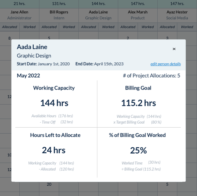Click Ayaz Hester's Worked column label
This screenshot has height=196, width=197.
[x=187, y=27]
